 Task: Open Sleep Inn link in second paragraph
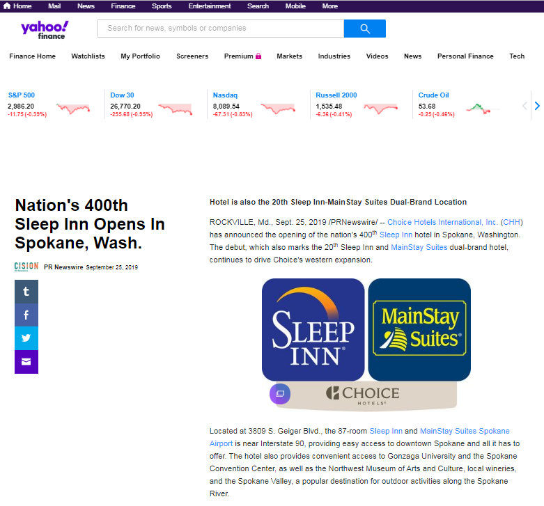[x=386, y=431]
